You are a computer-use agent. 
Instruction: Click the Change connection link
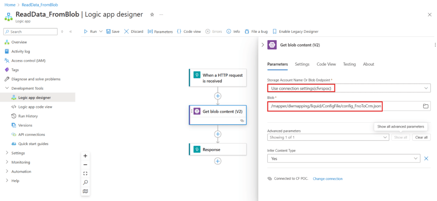pos(327,178)
